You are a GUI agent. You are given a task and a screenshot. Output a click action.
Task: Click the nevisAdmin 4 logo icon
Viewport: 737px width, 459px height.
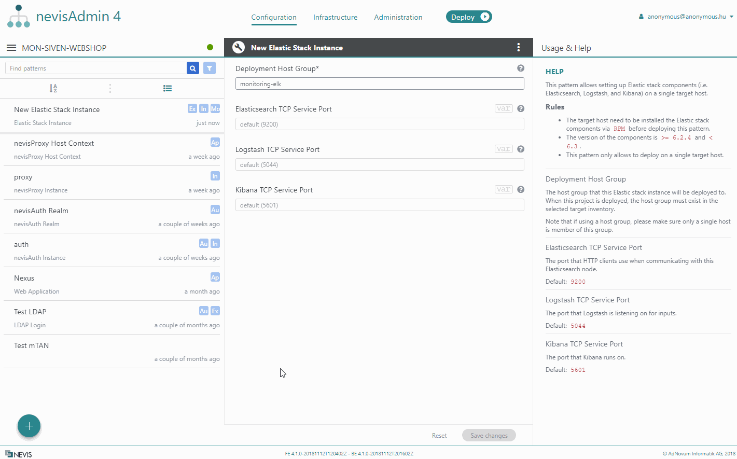tap(19, 16)
